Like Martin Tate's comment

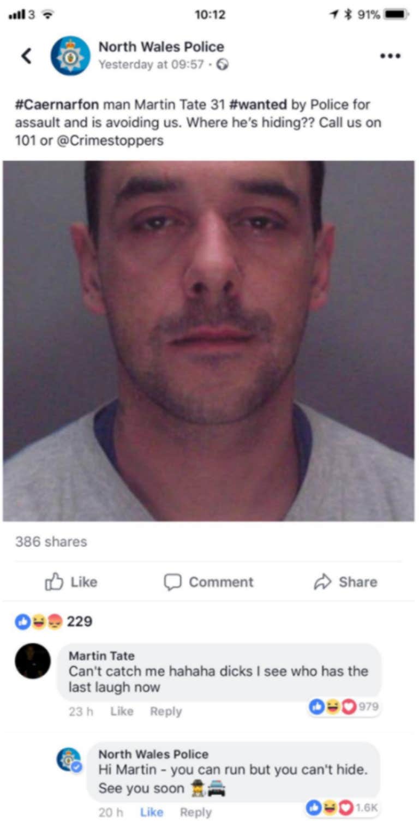122,711
